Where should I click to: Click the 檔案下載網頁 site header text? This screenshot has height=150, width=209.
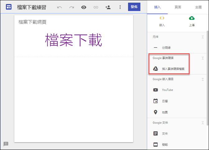32,22
